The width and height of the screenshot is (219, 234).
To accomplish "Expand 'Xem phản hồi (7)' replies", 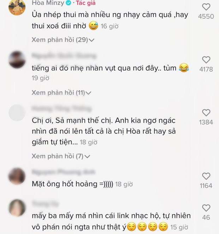I will (61, 156).
